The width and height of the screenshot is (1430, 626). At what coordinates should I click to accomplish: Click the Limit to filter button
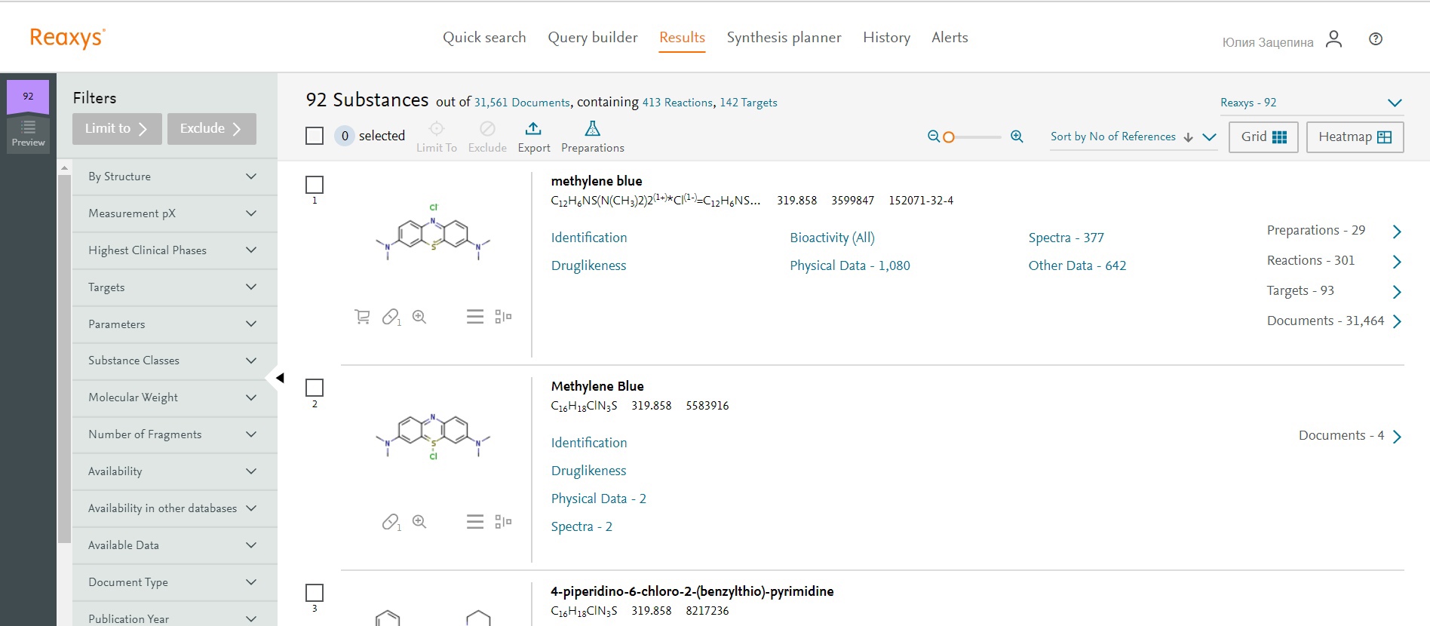[x=117, y=129]
